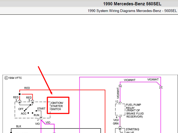Select the Fuel Pump Relay dashed box

(120, 109)
